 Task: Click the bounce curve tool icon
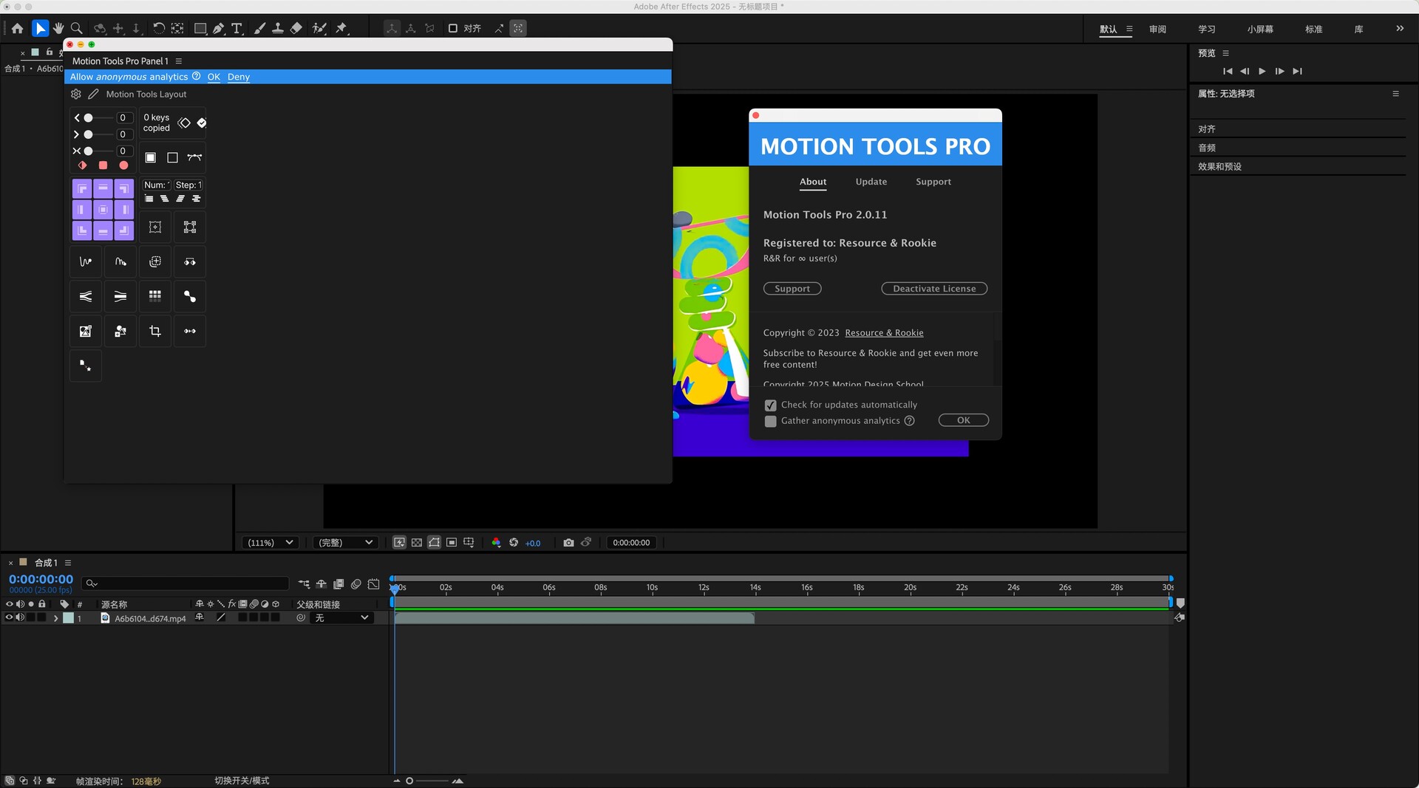(x=120, y=261)
